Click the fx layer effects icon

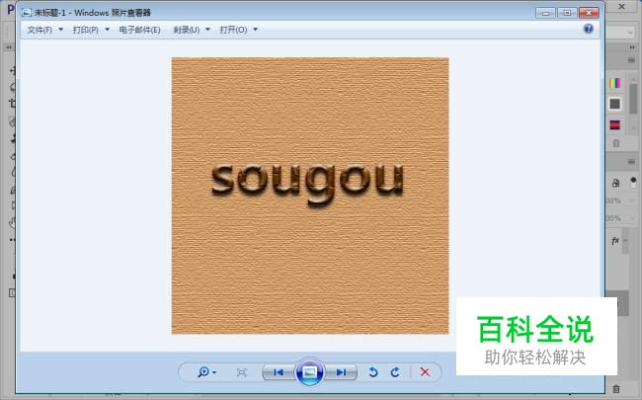coord(615,241)
